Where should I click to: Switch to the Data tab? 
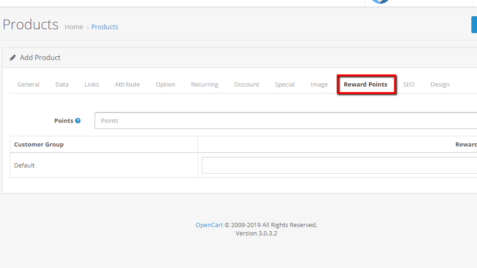pos(62,85)
